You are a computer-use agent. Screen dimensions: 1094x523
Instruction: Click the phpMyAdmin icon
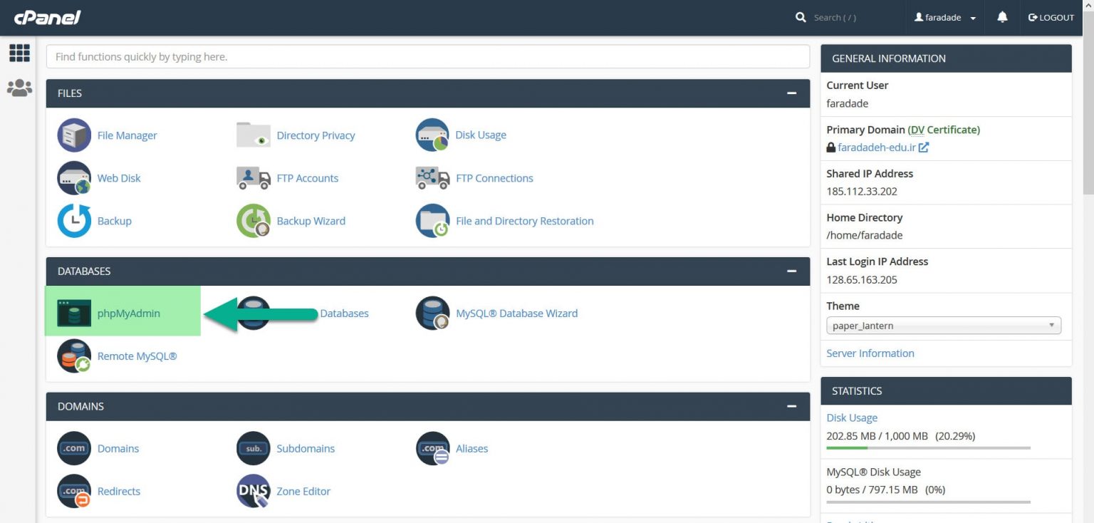tap(74, 314)
